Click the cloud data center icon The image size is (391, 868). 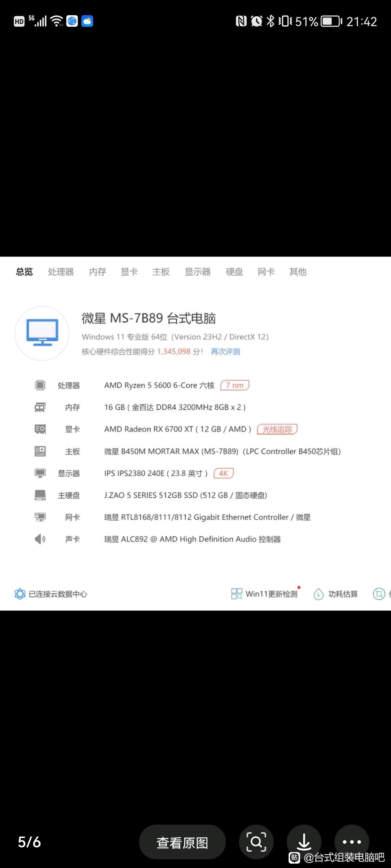(20, 594)
